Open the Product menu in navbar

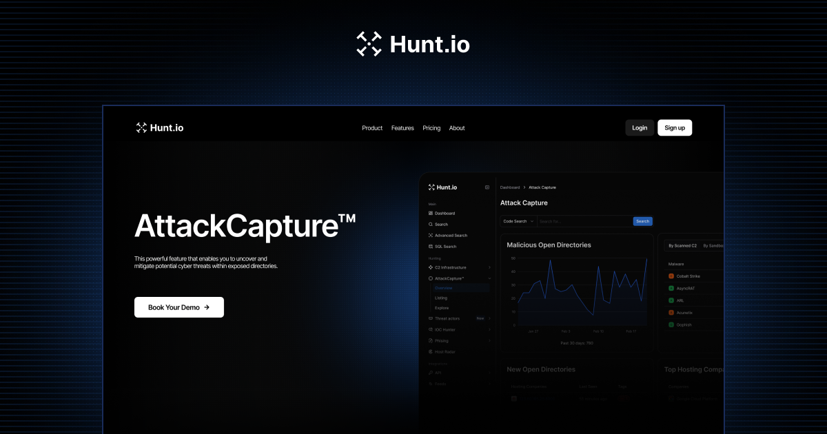coord(372,128)
